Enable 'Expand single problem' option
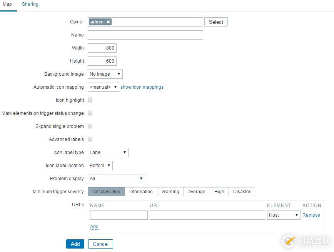This screenshot has height=252, width=334. click(90, 126)
